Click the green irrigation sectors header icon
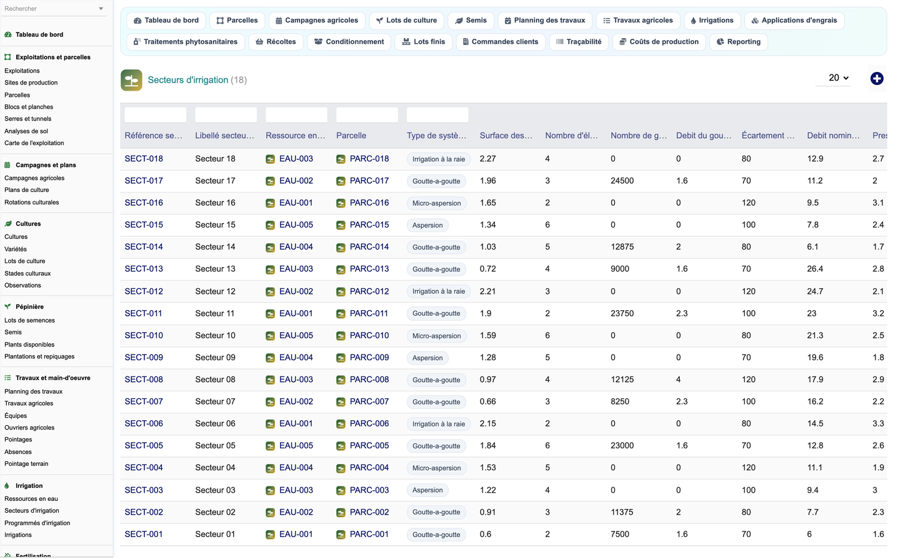 131,80
